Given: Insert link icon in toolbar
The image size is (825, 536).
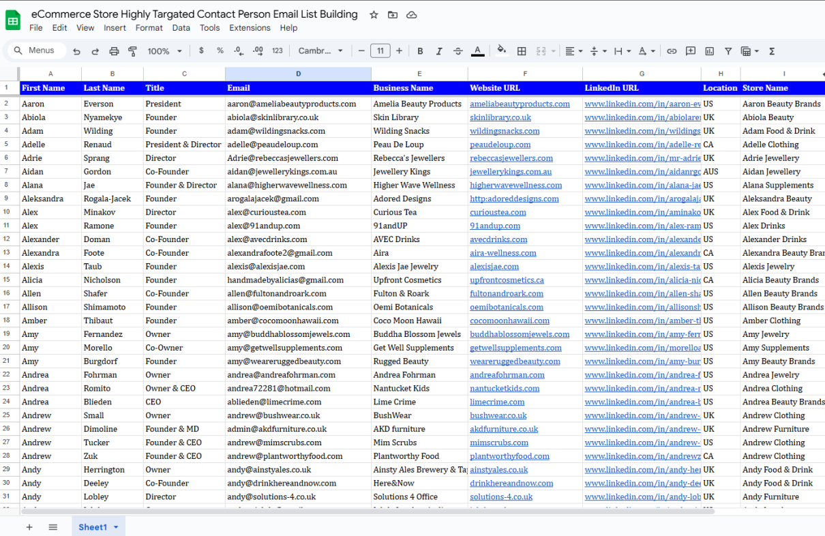Looking at the screenshot, I should click(672, 51).
